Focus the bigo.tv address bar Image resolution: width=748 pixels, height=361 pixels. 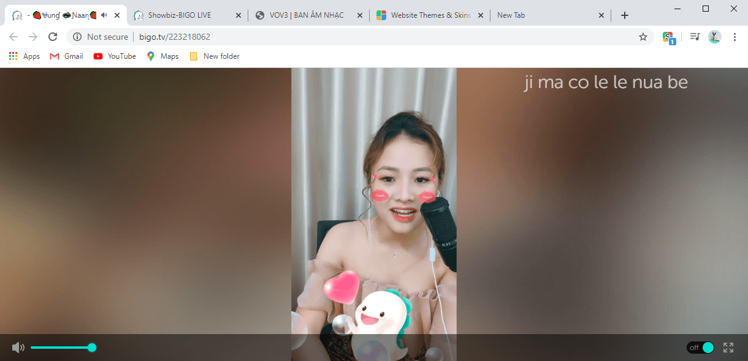(x=360, y=37)
